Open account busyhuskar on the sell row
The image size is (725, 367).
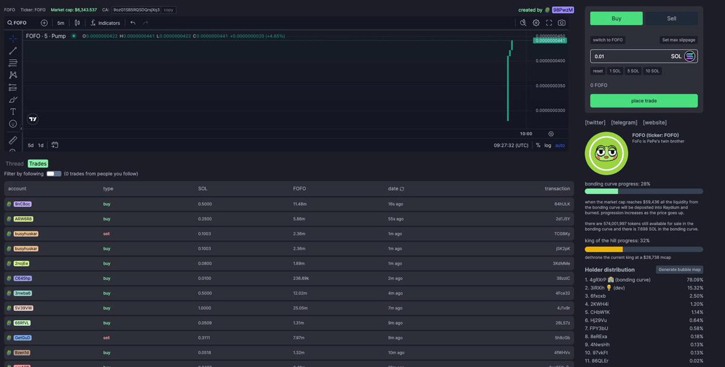point(26,234)
